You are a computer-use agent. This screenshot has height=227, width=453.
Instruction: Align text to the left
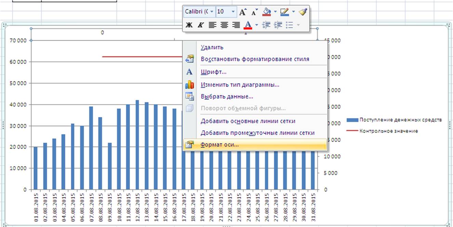coord(213,25)
